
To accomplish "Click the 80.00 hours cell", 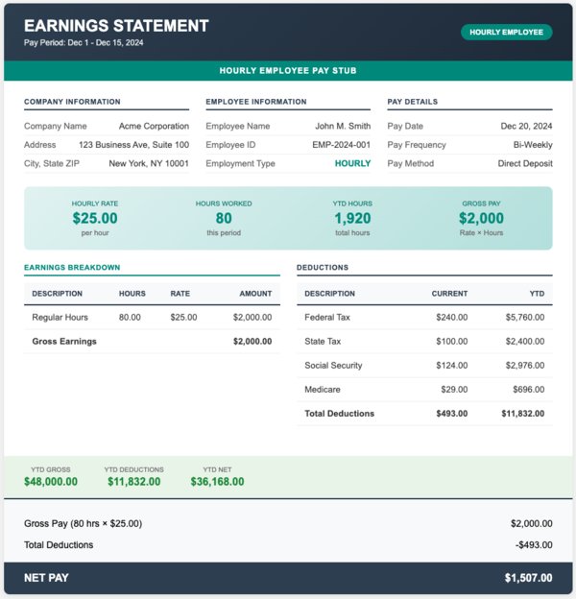I will pos(130,318).
